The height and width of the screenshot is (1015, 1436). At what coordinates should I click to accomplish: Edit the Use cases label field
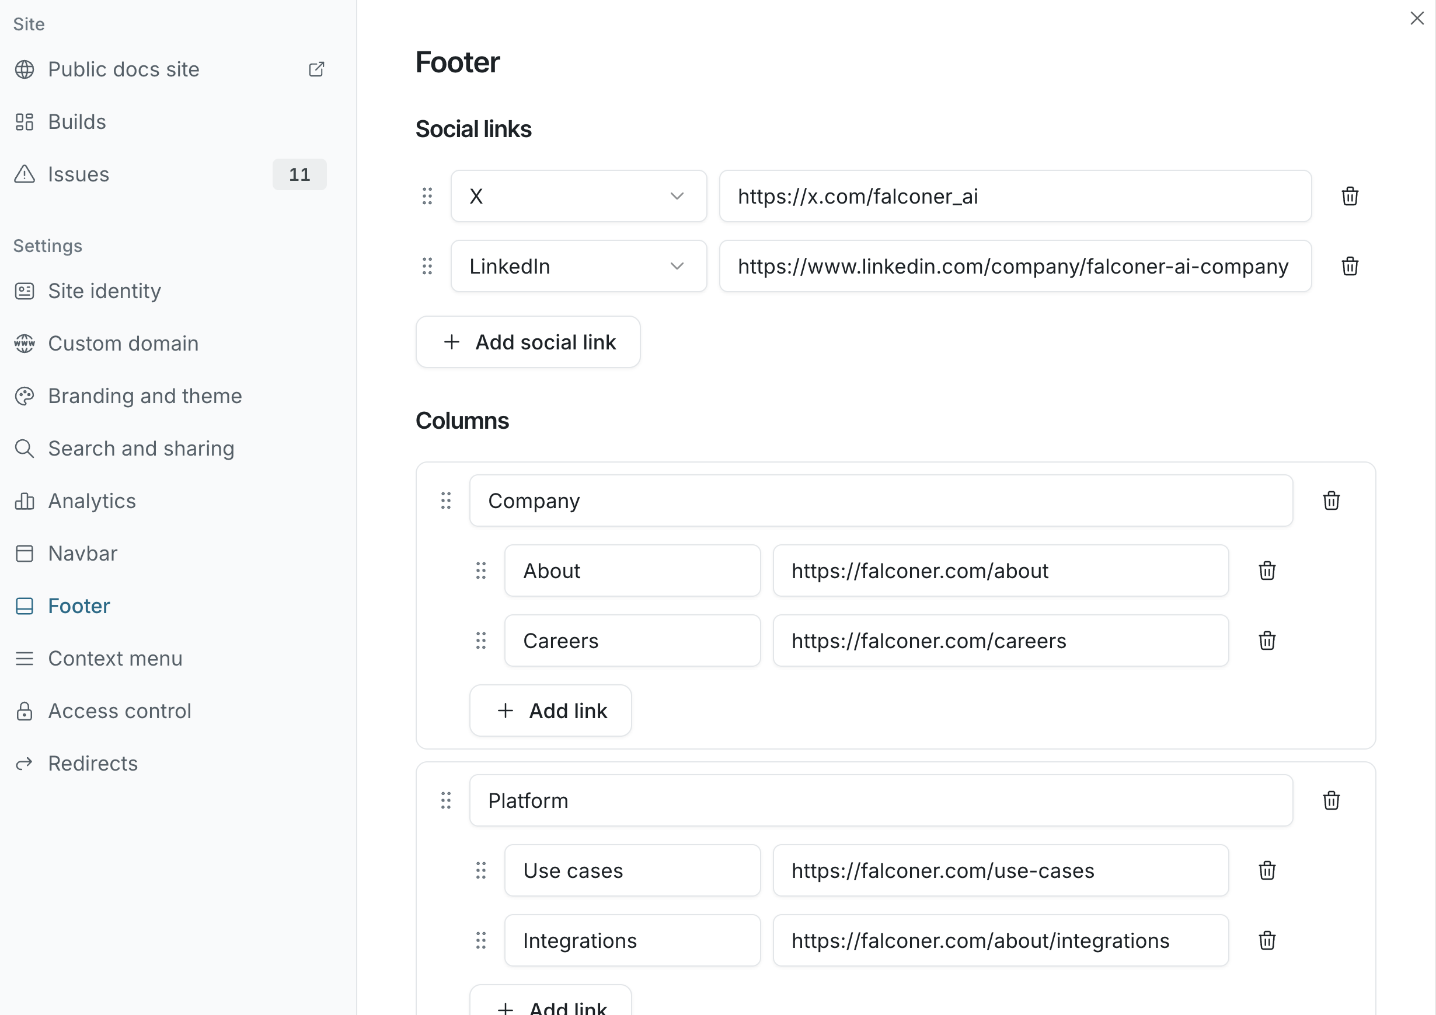pyautogui.click(x=633, y=870)
